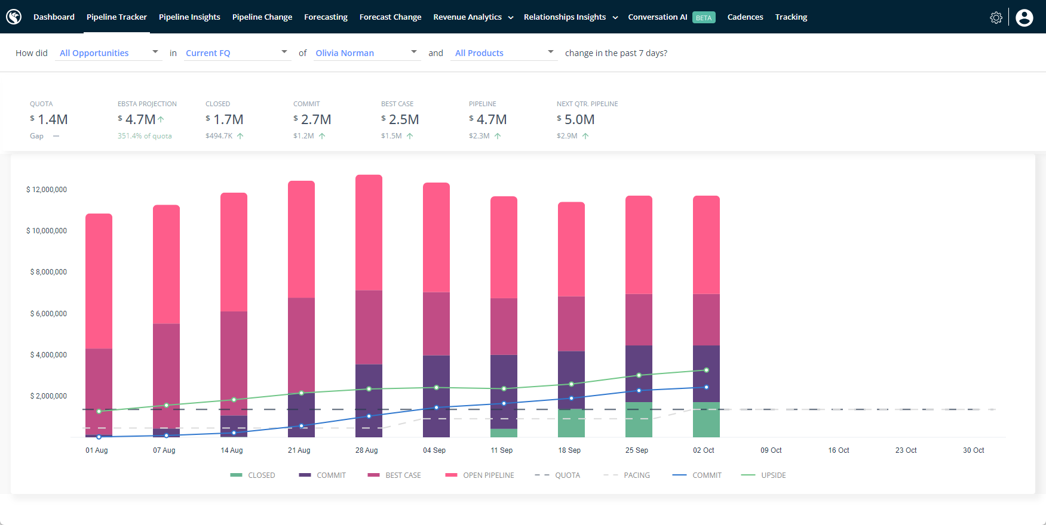Open the settings gear icon
Image resolution: width=1046 pixels, height=525 pixels.
pyautogui.click(x=996, y=17)
